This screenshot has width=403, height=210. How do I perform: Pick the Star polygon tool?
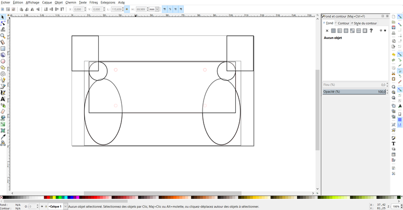[3, 67]
